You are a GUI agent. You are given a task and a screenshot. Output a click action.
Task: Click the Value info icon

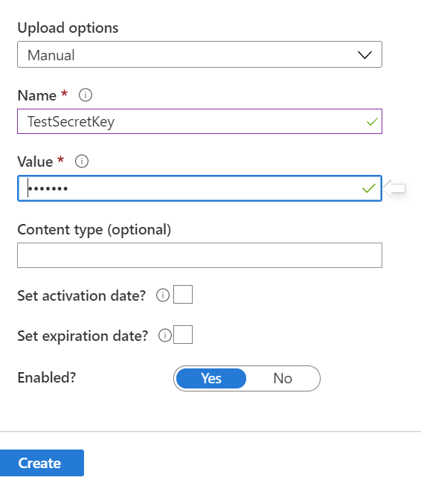82,162
